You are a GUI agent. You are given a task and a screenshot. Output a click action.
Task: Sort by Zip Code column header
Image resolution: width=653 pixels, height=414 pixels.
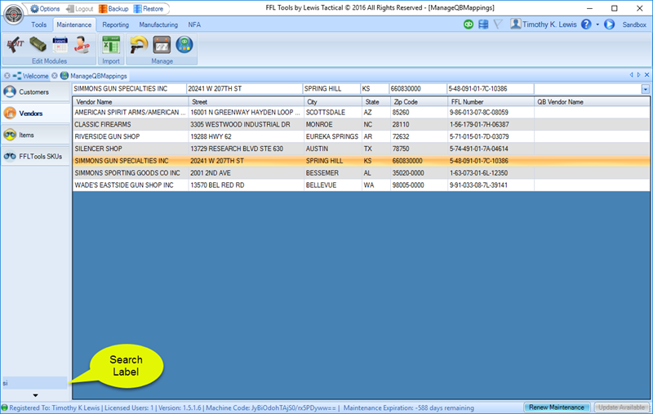coord(419,101)
